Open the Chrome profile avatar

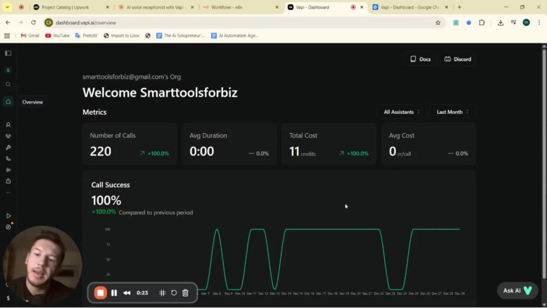point(526,22)
